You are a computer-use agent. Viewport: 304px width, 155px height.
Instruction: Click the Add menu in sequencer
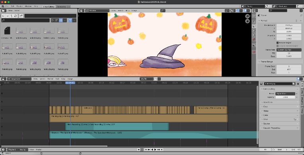[57, 79]
